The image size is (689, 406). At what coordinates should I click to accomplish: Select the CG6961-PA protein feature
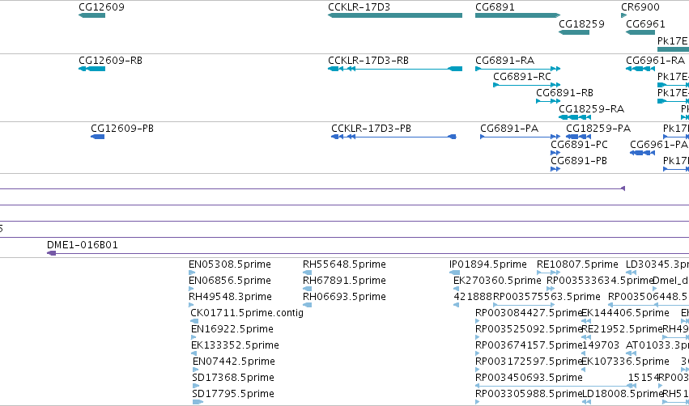(659, 145)
